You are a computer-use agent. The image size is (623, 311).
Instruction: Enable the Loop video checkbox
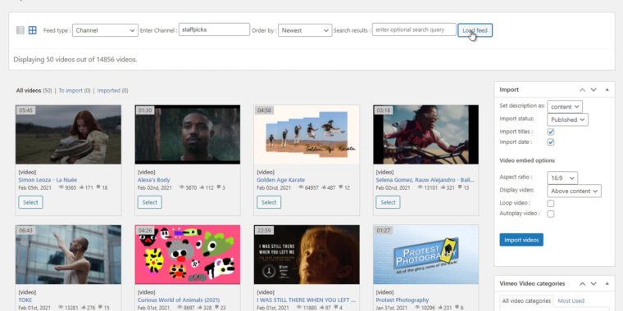[551, 204]
